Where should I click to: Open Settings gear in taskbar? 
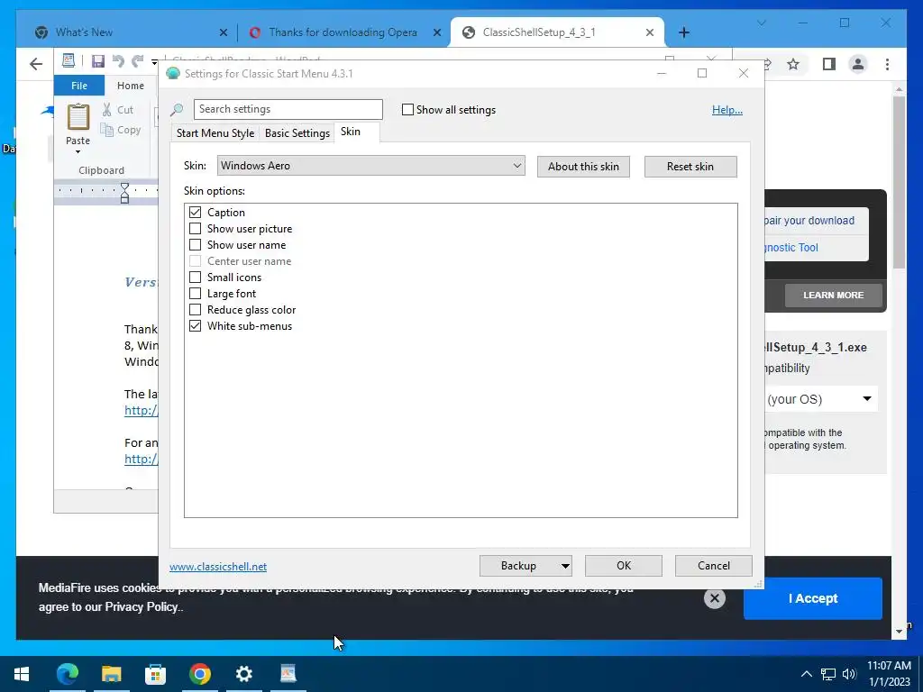243,674
